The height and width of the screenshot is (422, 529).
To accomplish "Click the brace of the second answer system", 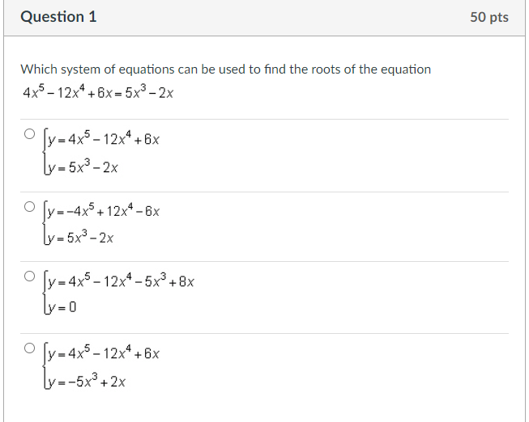I will point(45,223).
